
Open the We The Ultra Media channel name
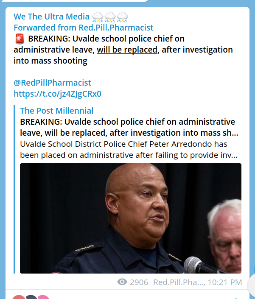click(x=51, y=17)
